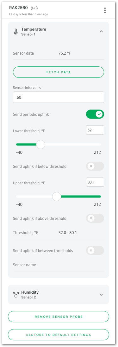Click the upper threshold slider handle
This screenshot has width=118, height=347.
57,197
